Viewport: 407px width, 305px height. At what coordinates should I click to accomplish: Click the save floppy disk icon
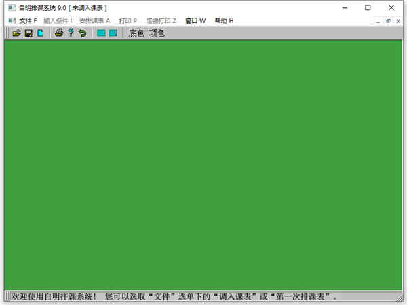(x=28, y=33)
